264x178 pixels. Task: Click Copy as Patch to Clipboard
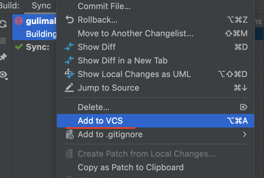pos(130,167)
